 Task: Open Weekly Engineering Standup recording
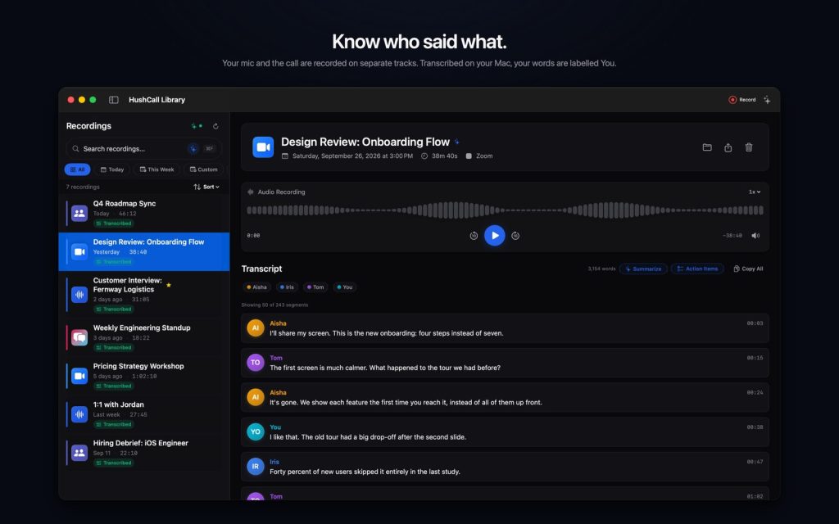pos(144,337)
